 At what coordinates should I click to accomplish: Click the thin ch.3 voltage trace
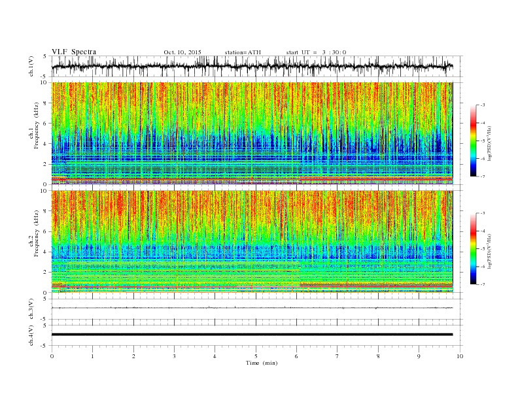click(252, 308)
